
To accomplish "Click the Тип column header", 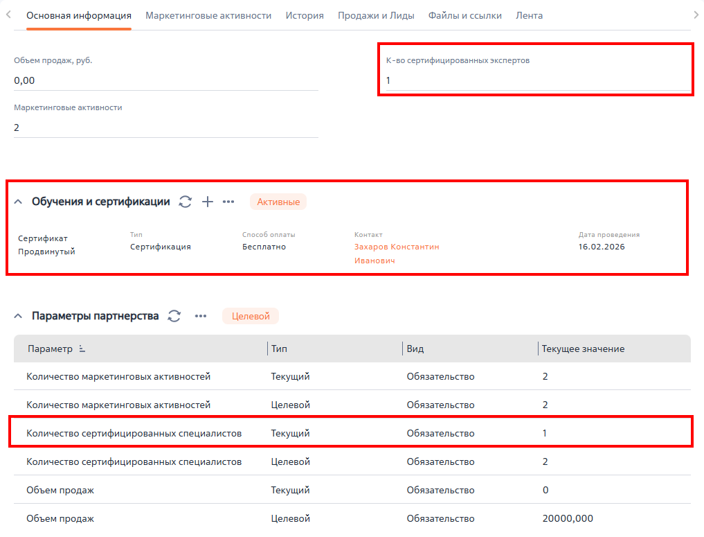I will point(280,349).
